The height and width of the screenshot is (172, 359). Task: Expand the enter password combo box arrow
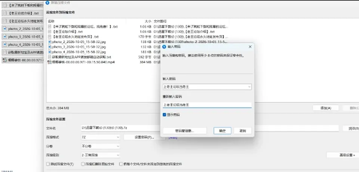[249, 87]
